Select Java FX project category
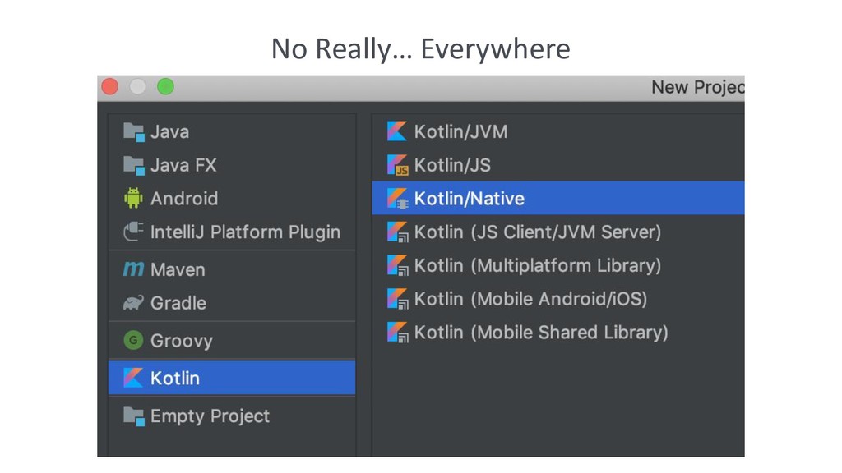Image resolution: width=842 pixels, height=473 pixels. point(232,165)
